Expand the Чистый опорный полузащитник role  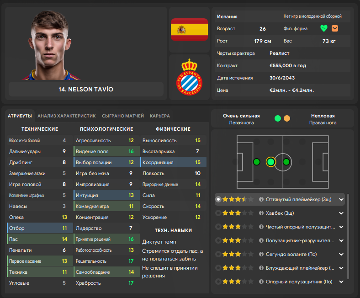pyautogui.click(x=341, y=227)
